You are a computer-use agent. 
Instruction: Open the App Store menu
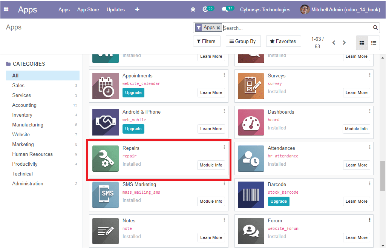[88, 9]
